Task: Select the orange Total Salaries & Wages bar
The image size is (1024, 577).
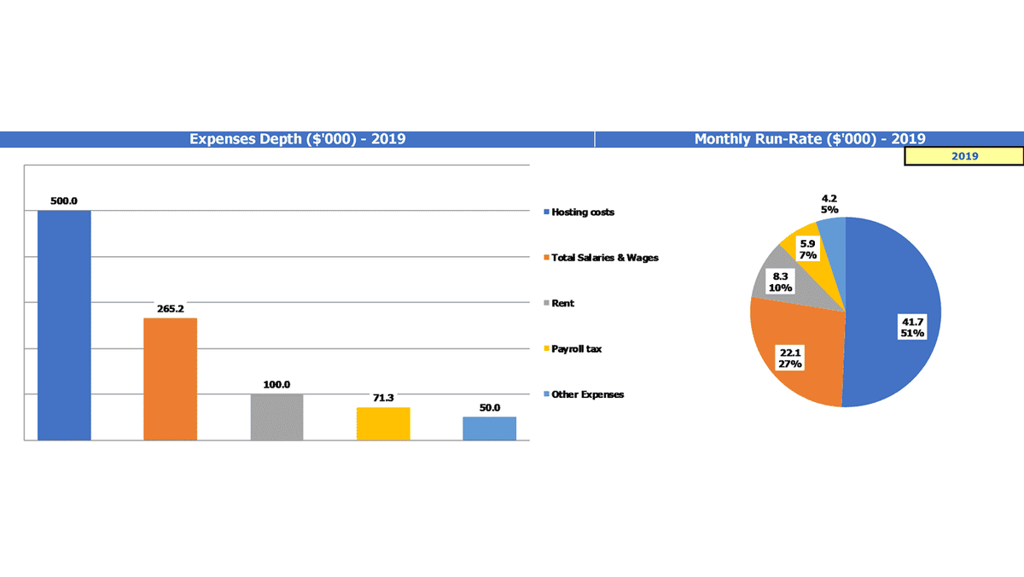Action: click(170, 379)
